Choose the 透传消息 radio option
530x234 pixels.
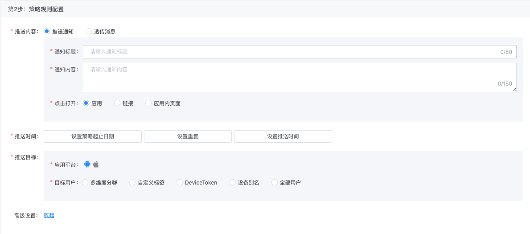tap(89, 31)
